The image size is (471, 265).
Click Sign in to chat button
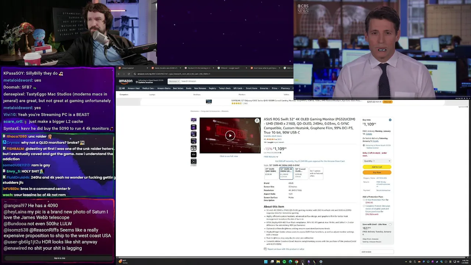tap(60, 258)
